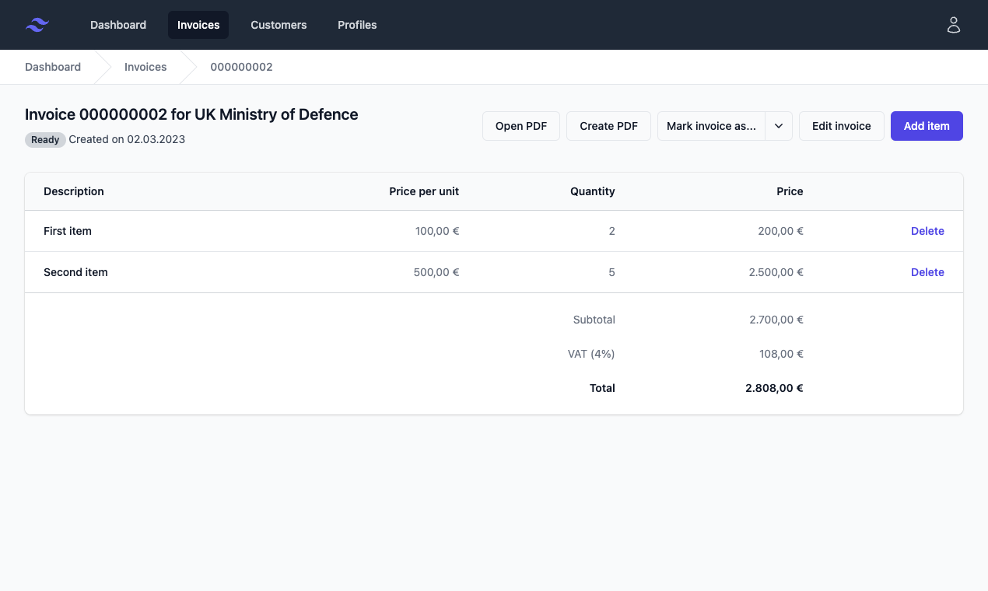Click the Open PDF button
Viewport: 988px width, 591px height.
pos(521,126)
